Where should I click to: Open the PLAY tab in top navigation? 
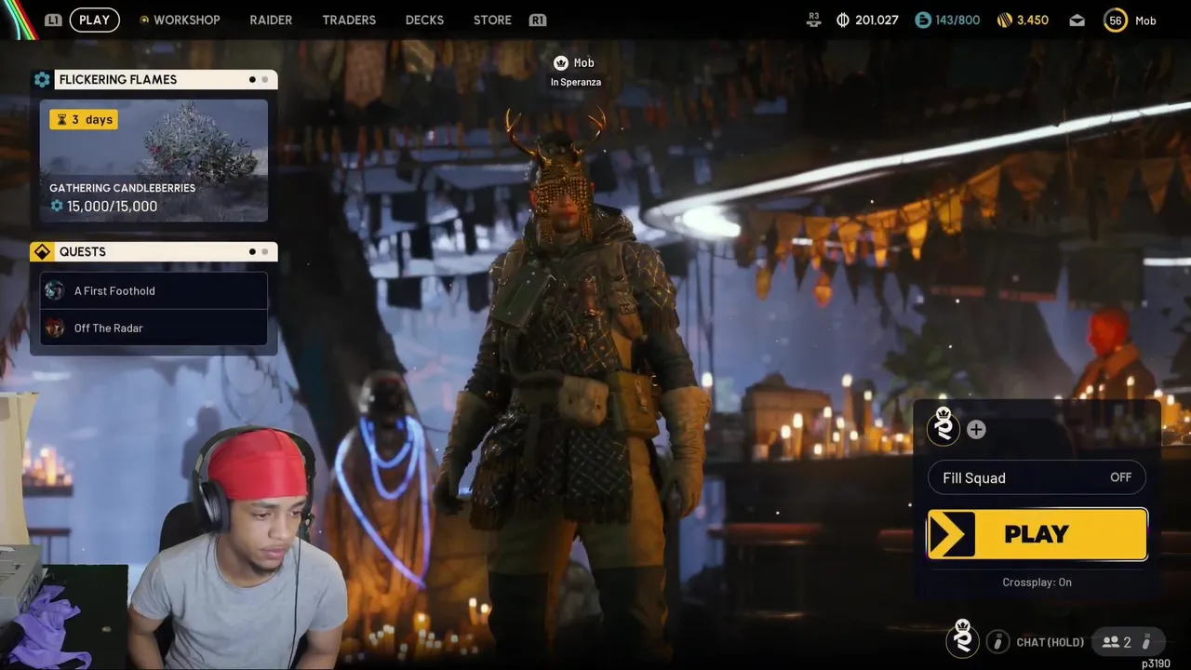pyautogui.click(x=94, y=20)
